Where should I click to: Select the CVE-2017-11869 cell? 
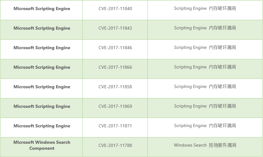[x=115, y=107]
